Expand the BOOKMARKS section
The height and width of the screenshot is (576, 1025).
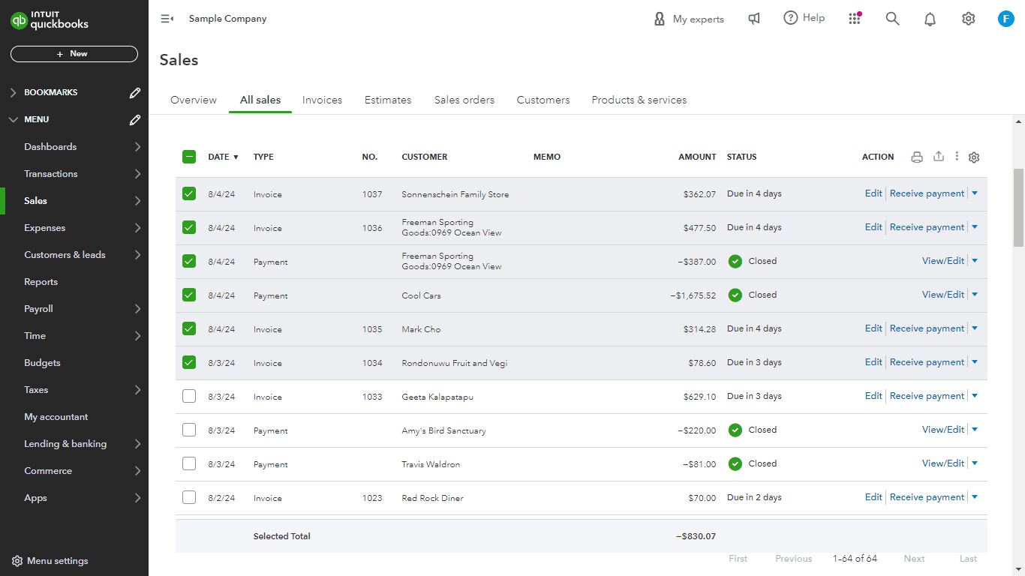point(14,93)
